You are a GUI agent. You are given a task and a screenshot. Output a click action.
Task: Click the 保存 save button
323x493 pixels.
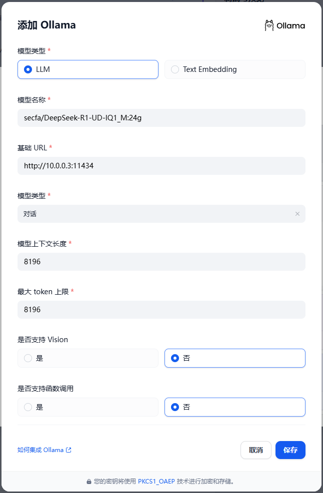click(x=290, y=450)
